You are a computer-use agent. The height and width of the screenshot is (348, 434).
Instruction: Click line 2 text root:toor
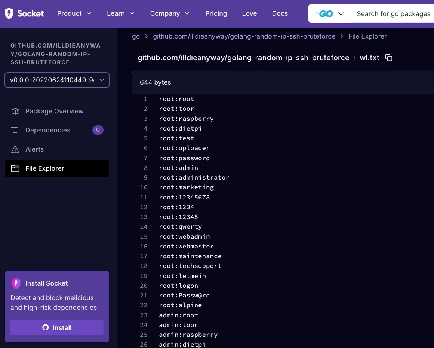click(x=176, y=109)
